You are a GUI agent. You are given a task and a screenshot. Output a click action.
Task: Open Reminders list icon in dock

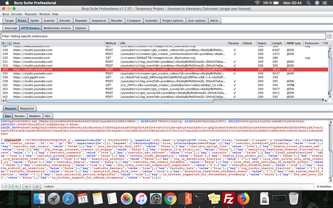pyautogui.click(x=112, y=199)
